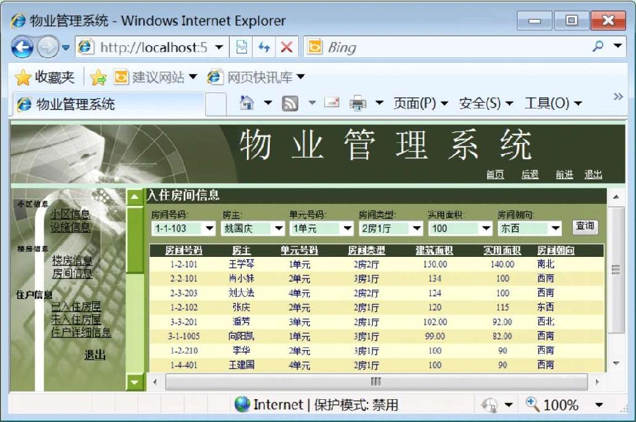
Task: Click the Refresh page icon
Action: pyautogui.click(x=264, y=47)
